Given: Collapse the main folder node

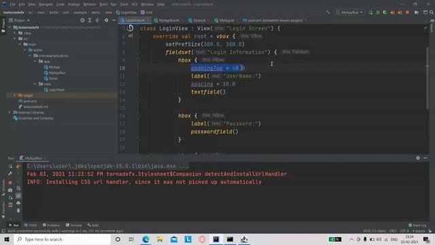Looking at the screenshot, I should [20, 44].
